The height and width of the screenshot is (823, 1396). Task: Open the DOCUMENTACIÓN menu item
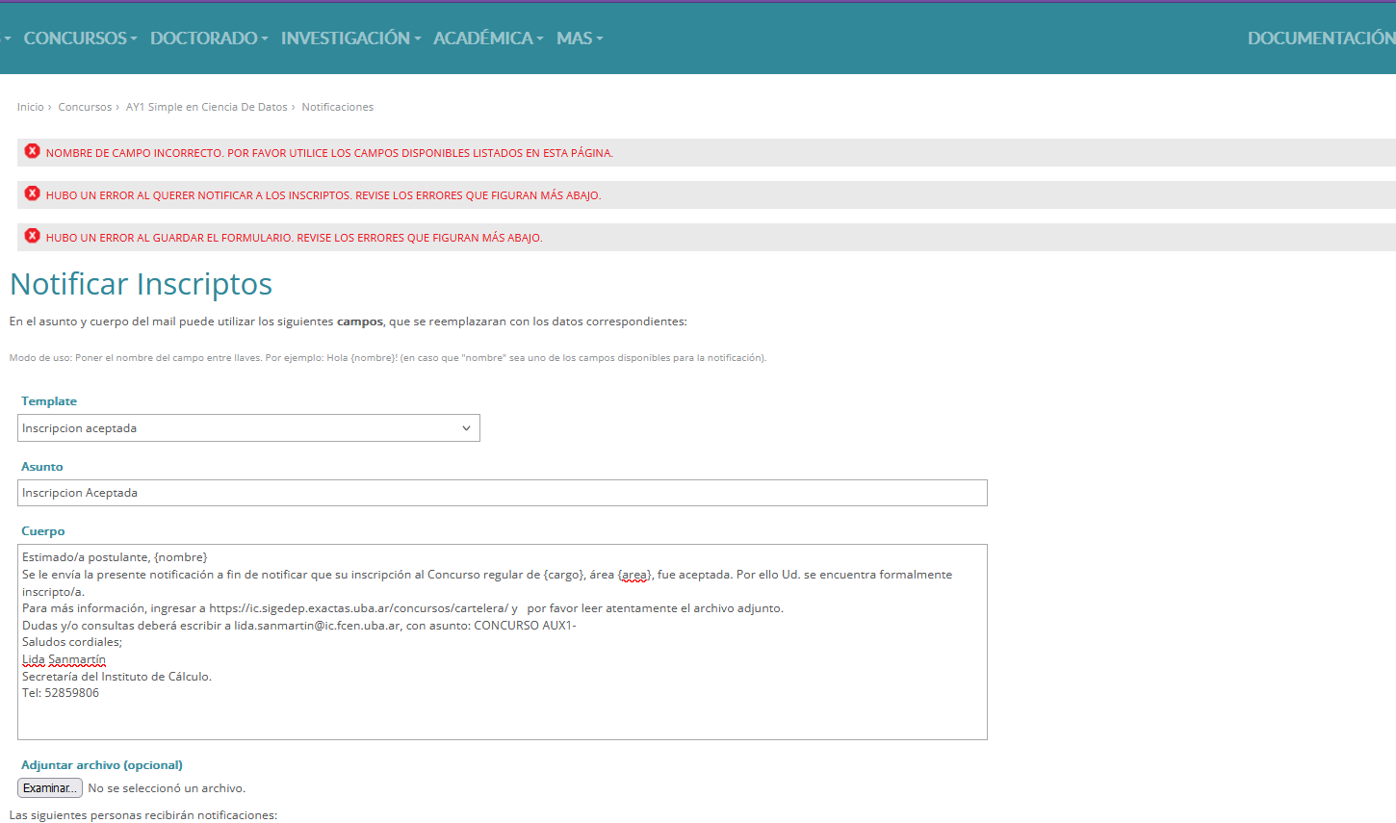tap(1321, 39)
